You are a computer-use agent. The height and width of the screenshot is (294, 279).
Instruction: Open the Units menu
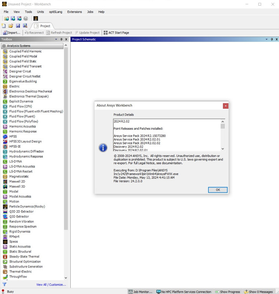(40, 12)
